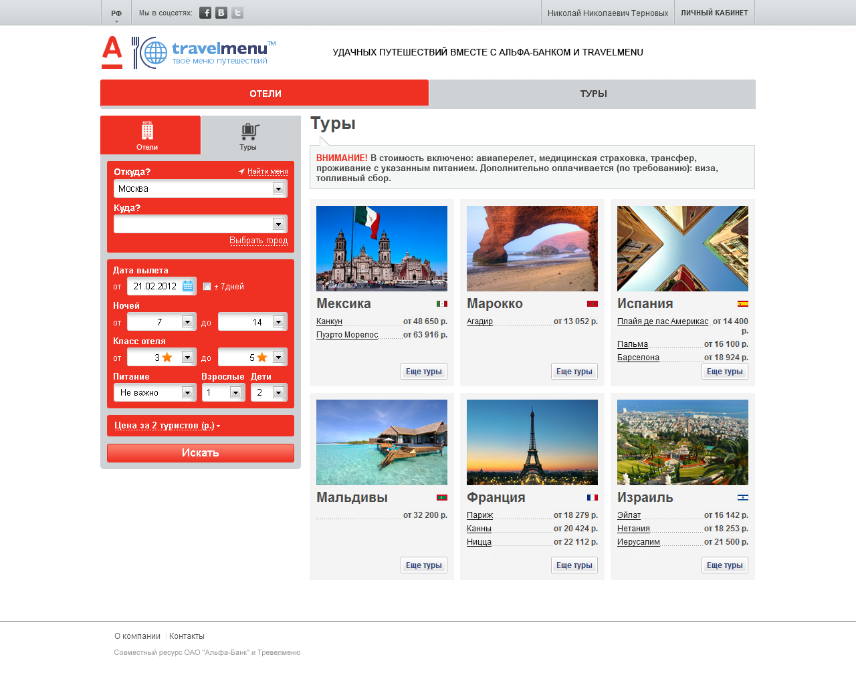Open the departure date calendar icon

(188, 286)
